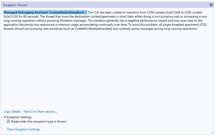Screen dimensions: 215x137
Task: Collapse the Exception Settings section
Action: point(5,117)
